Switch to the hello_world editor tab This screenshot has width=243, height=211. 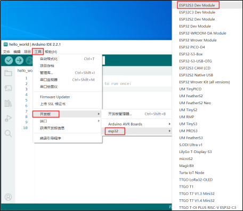click(25, 71)
